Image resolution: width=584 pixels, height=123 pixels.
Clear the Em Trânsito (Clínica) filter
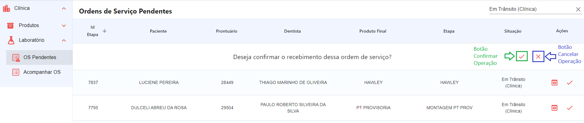pyautogui.click(x=578, y=10)
